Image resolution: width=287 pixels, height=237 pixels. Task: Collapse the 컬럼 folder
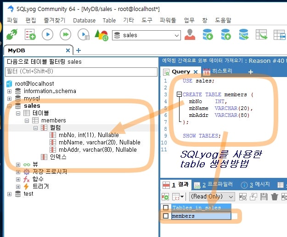pos(36,128)
